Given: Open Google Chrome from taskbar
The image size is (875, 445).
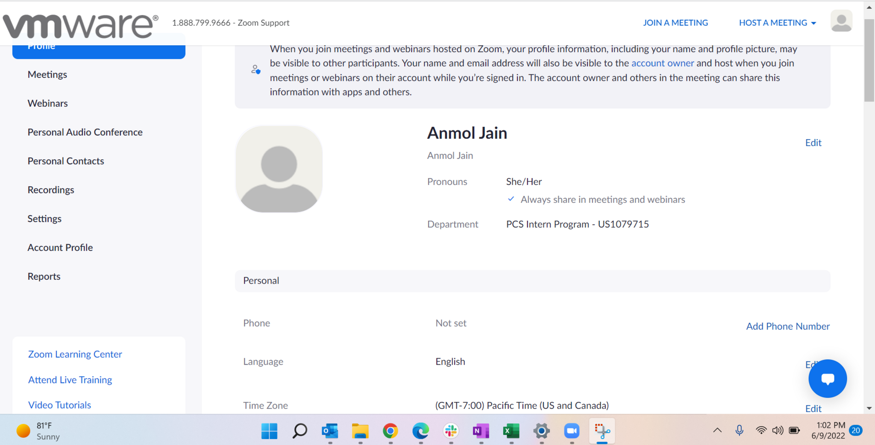Looking at the screenshot, I should pos(390,431).
